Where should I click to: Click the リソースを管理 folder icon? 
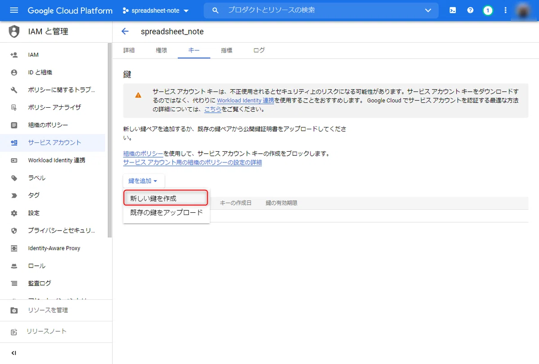(14, 311)
